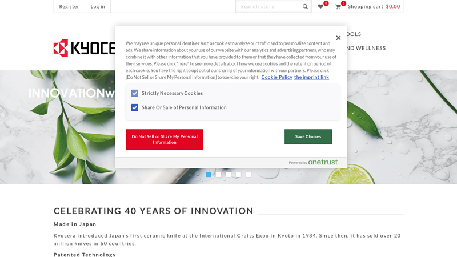
Task: Uncheck Share Or Sale of Personal Information
Action: pyautogui.click(x=135, y=107)
